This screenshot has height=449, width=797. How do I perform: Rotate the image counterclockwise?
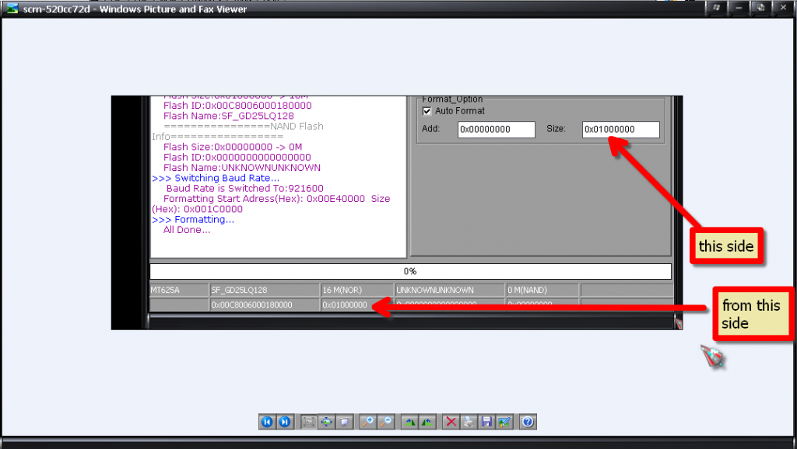tap(427, 422)
